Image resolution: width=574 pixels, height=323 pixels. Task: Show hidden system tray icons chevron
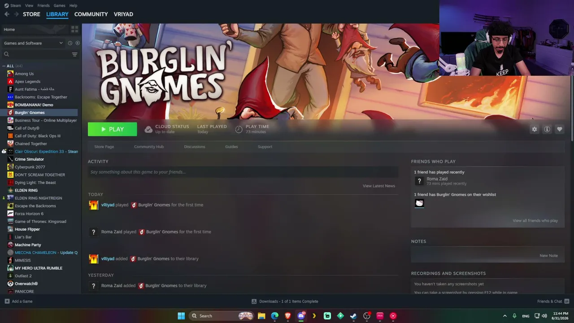click(x=504, y=316)
